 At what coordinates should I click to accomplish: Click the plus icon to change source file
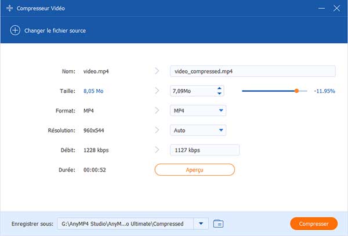(15, 30)
